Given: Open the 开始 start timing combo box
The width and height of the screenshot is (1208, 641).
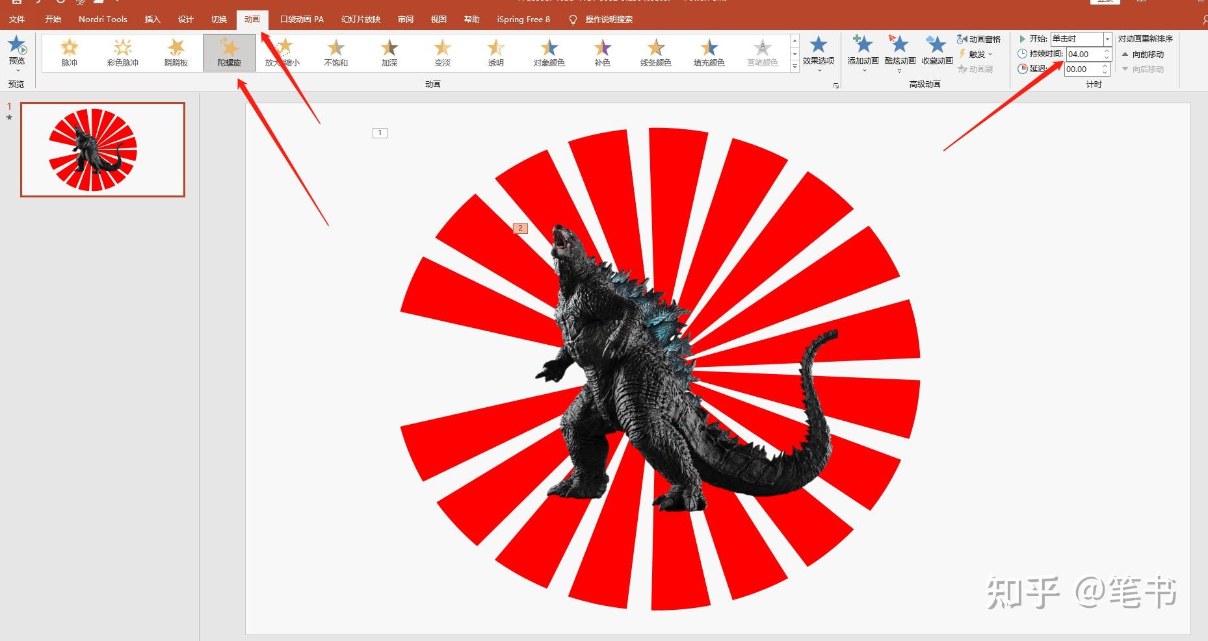Looking at the screenshot, I should [x=1081, y=39].
